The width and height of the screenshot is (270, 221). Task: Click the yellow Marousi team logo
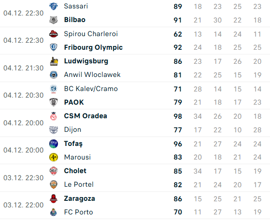[53, 157]
